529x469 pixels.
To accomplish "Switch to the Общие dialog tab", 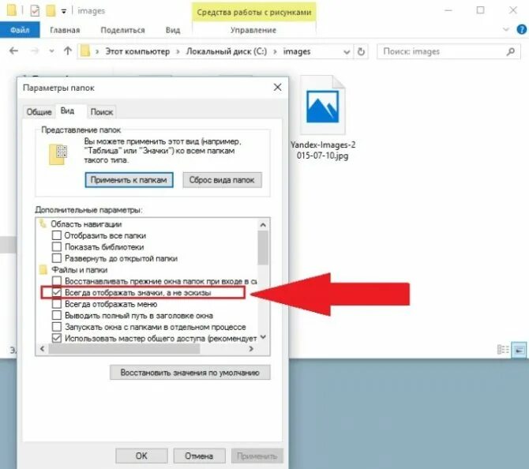I will tap(39, 112).
